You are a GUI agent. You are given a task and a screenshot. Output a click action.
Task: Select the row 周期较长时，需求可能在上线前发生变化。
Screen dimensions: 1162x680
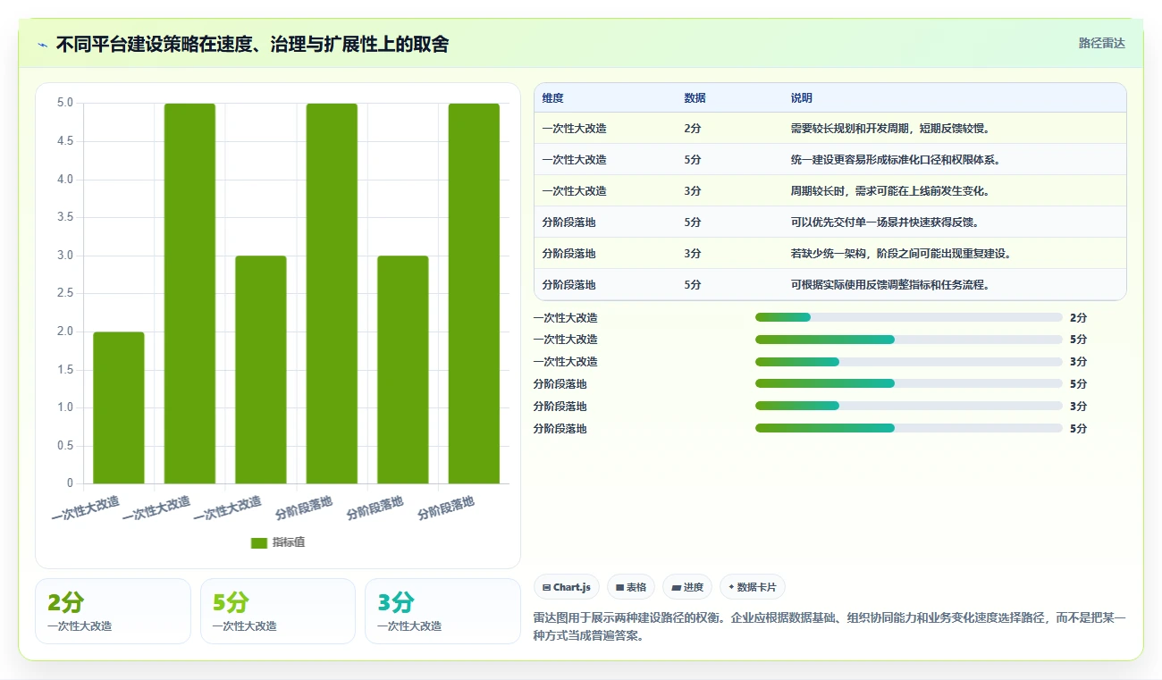point(830,190)
